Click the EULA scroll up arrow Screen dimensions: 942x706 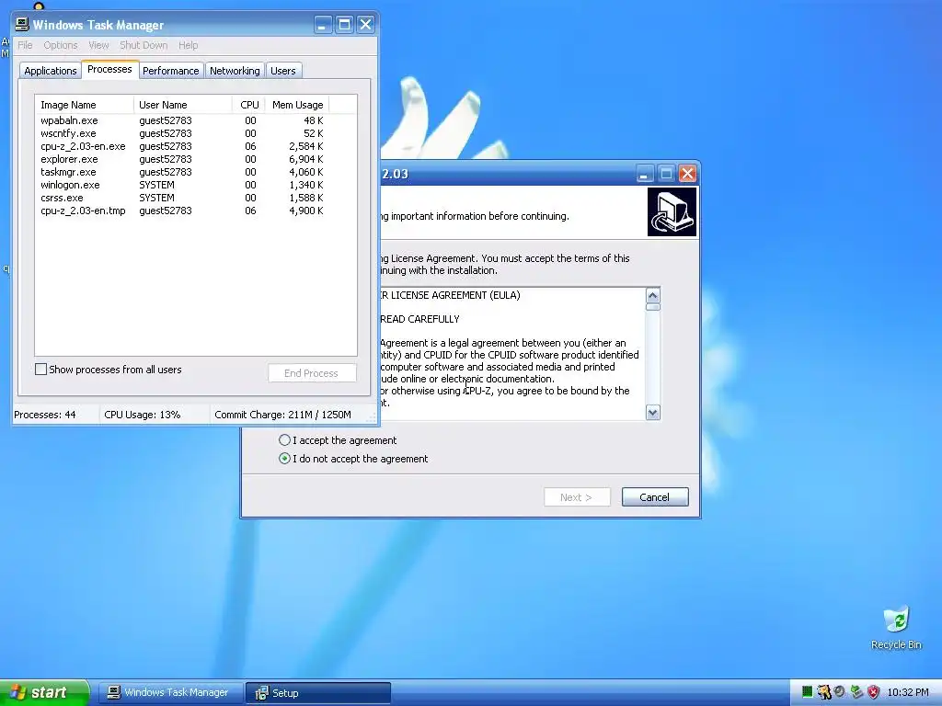[653, 295]
